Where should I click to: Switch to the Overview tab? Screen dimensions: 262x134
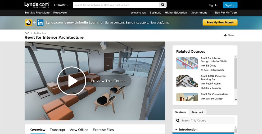pos(38,130)
